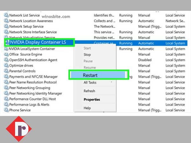Click Disabled startup type of OpenSSH Agent

[x=145, y=60]
